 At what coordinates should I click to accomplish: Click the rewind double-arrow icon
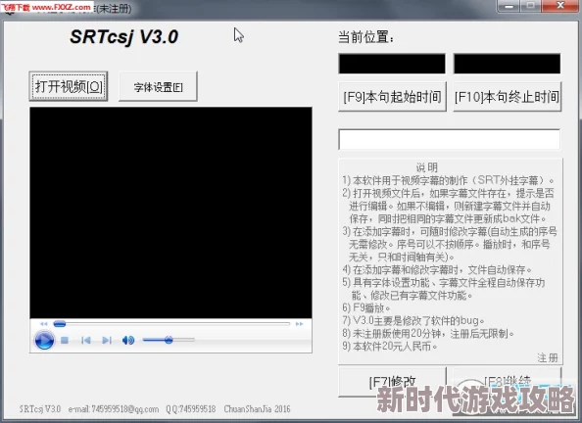(44, 324)
